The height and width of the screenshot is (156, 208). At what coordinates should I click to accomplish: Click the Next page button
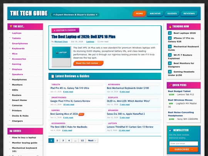pyautogui.click(x=92, y=141)
